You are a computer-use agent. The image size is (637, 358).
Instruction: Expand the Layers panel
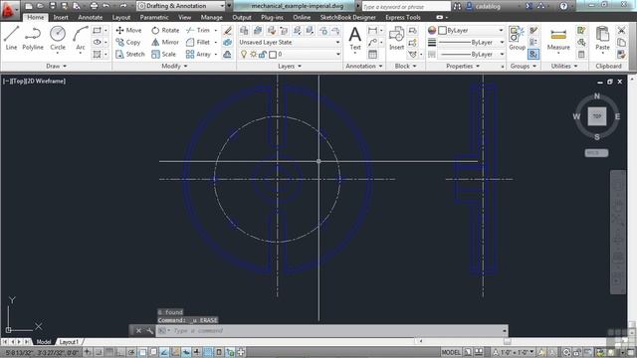pyautogui.click(x=290, y=67)
